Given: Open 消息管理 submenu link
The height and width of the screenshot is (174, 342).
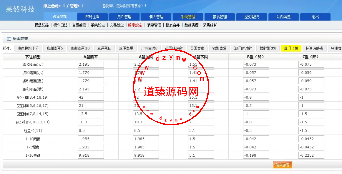Looking at the screenshot, I should (154, 25).
